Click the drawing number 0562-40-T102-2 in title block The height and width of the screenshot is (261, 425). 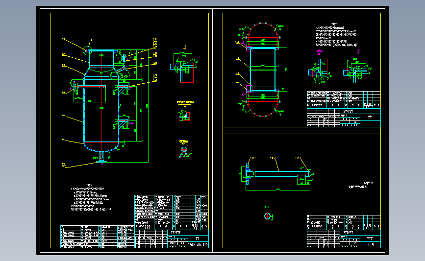point(200,245)
